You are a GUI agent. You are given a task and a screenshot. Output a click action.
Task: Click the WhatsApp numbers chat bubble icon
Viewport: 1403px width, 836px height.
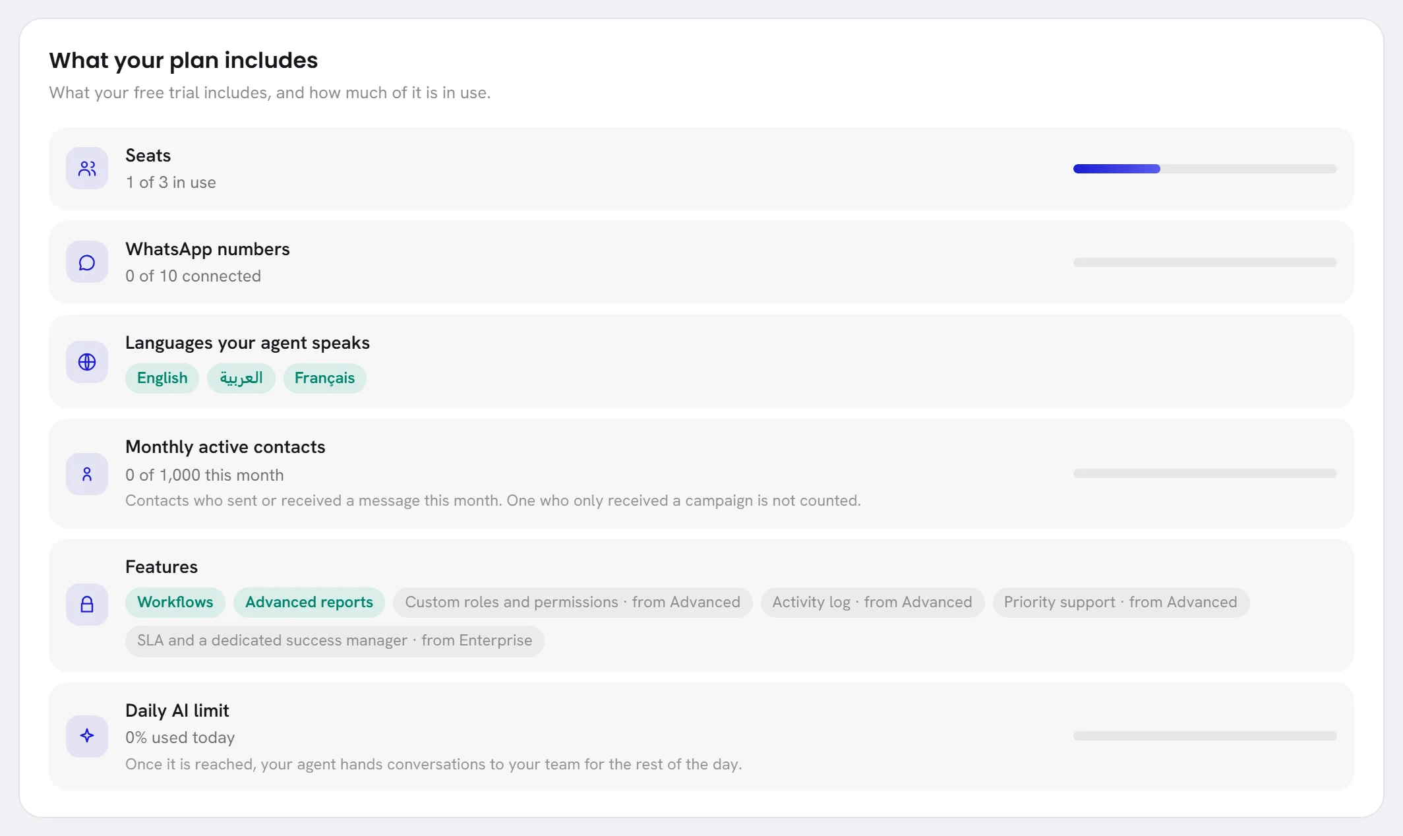87,262
